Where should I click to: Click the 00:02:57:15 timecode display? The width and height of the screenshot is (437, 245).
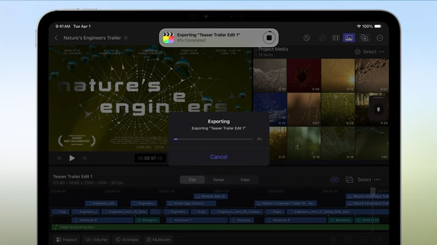[x=150, y=158]
